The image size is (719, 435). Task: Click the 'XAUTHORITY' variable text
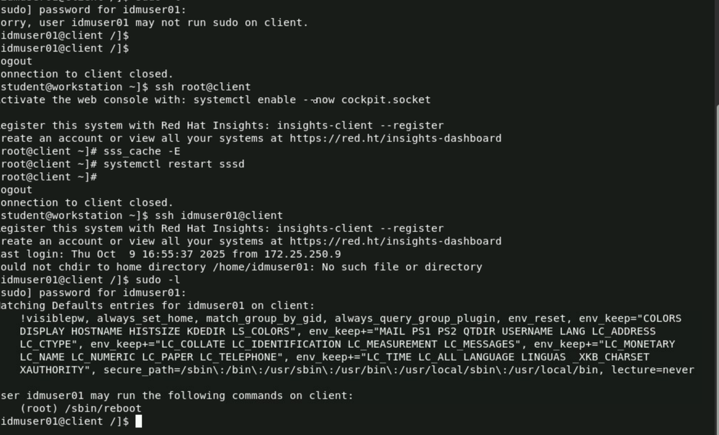pos(52,369)
